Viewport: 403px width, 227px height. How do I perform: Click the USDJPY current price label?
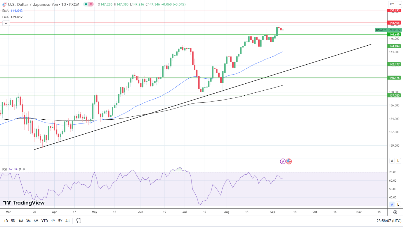[x=381, y=30]
